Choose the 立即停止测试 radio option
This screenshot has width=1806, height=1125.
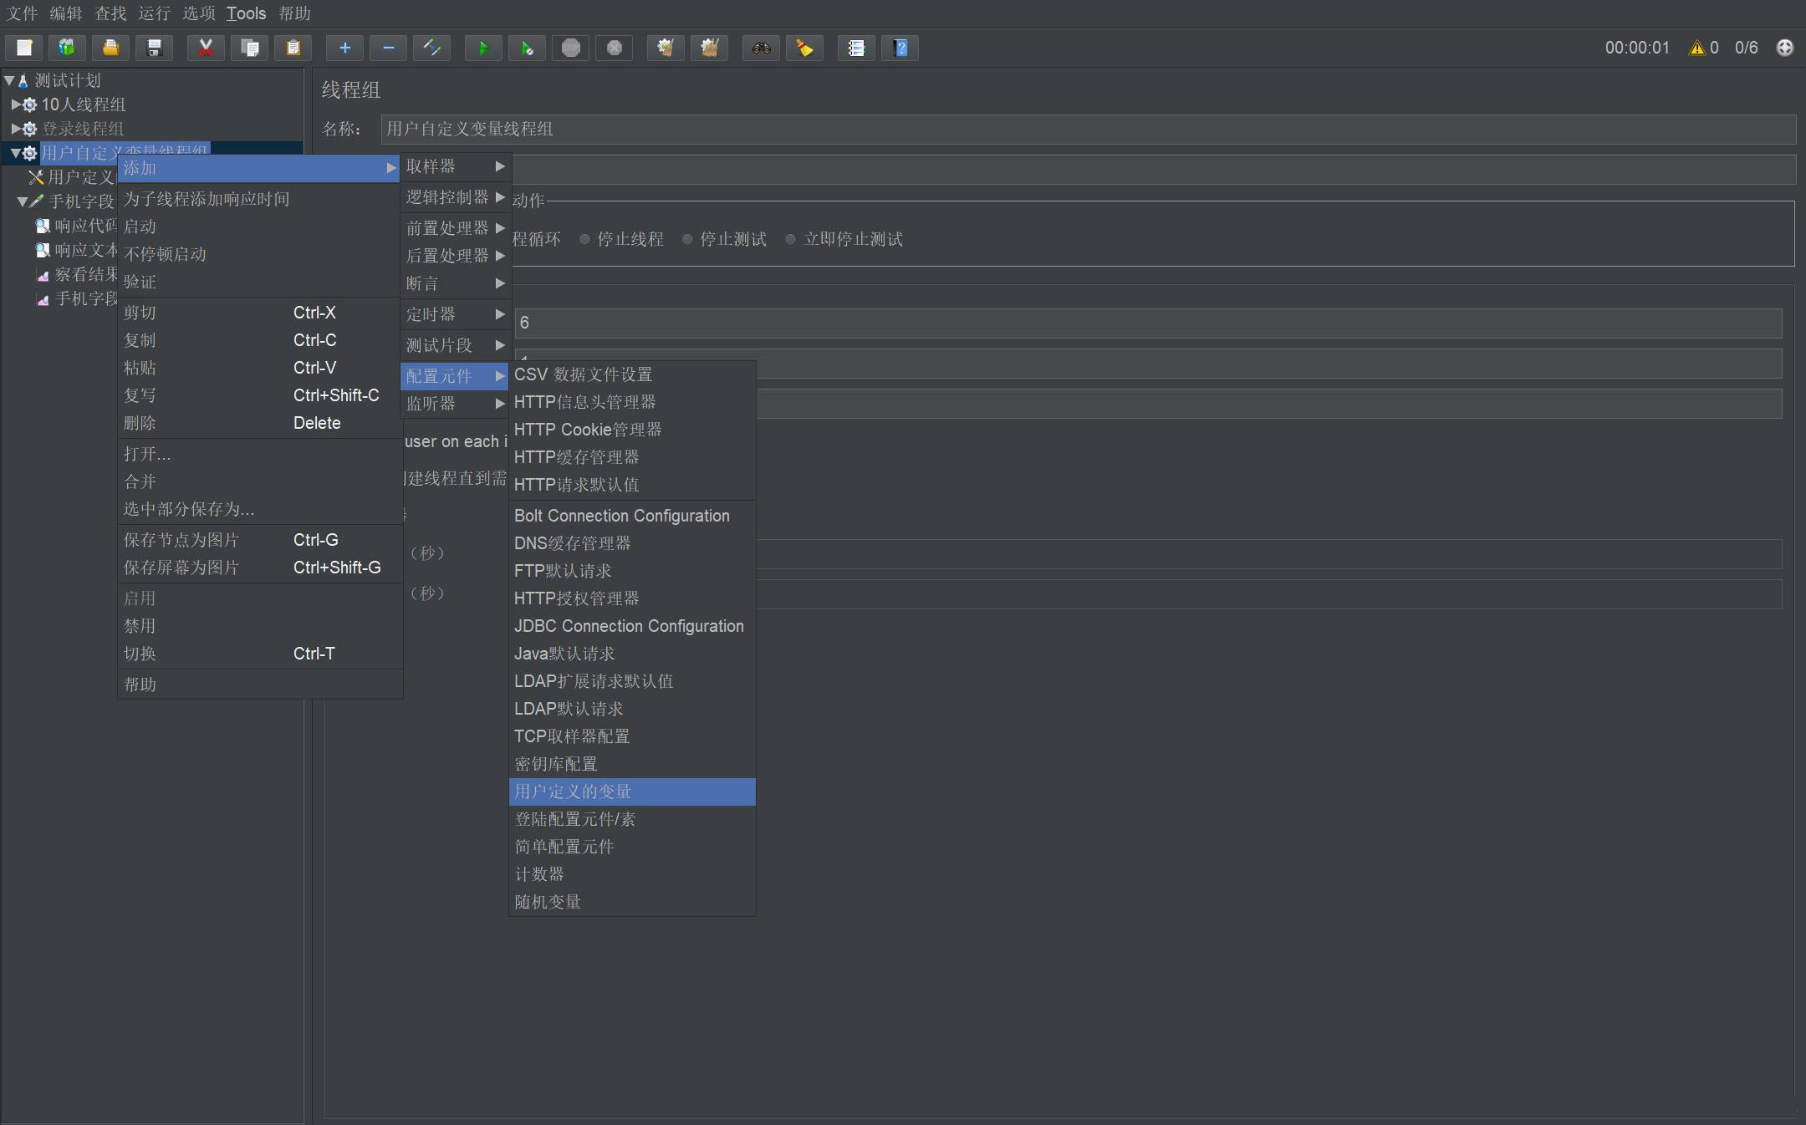pos(790,240)
